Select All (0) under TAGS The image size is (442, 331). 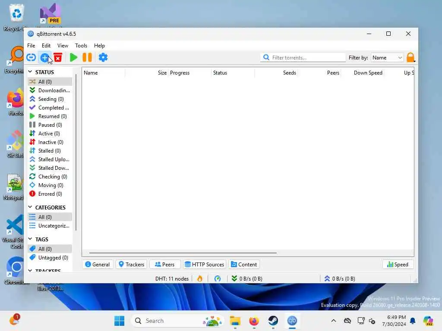[x=50, y=249]
